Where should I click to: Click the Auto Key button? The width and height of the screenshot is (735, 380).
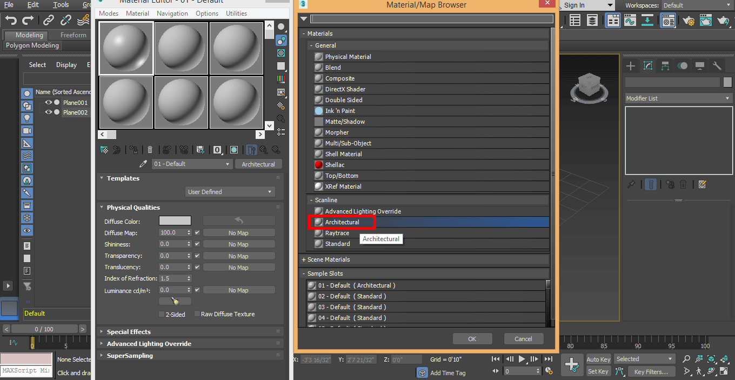(598, 359)
